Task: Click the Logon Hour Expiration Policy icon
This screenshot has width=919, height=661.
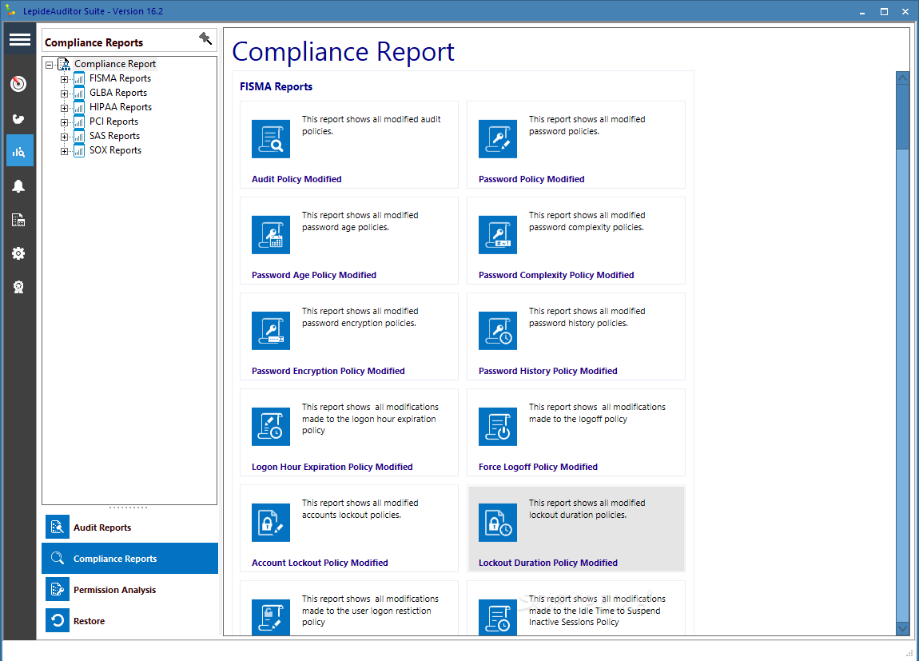Action: coord(271,427)
